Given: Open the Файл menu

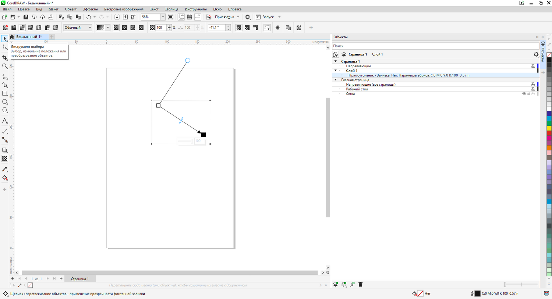Looking at the screenshot, I should pyautogui.click(x=7, y=9).
